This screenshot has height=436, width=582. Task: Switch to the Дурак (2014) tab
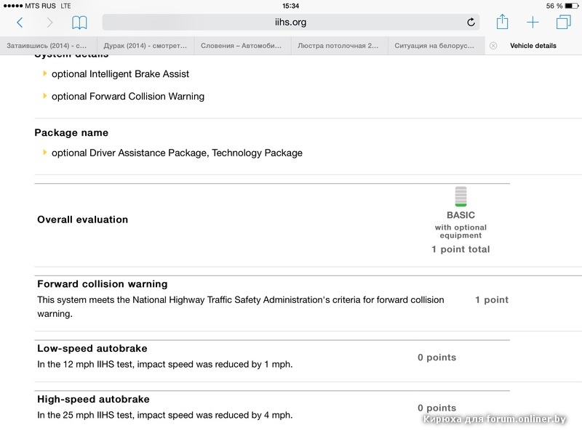click(145, 46)
